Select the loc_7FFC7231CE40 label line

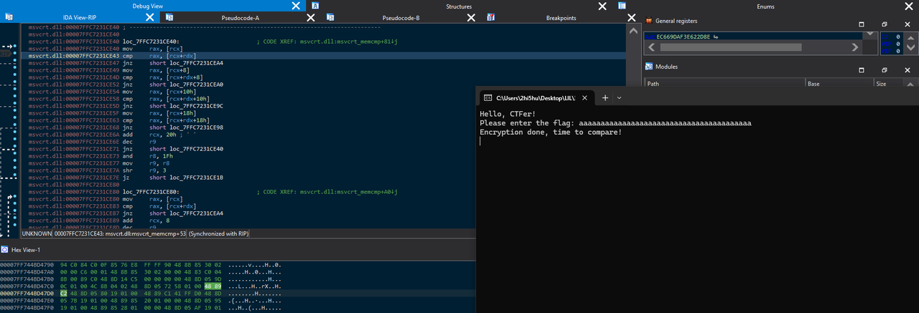click(x=151, y=42)
